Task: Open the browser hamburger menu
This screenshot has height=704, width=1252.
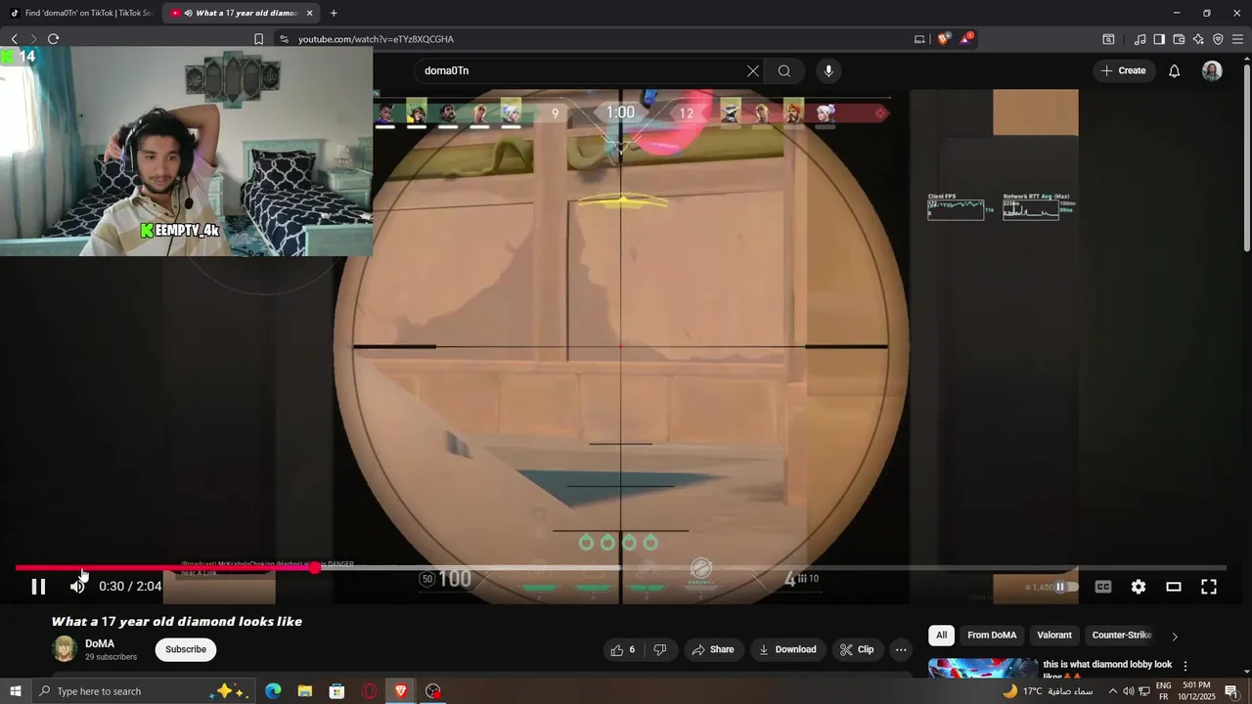Action: pos(1237,39)
